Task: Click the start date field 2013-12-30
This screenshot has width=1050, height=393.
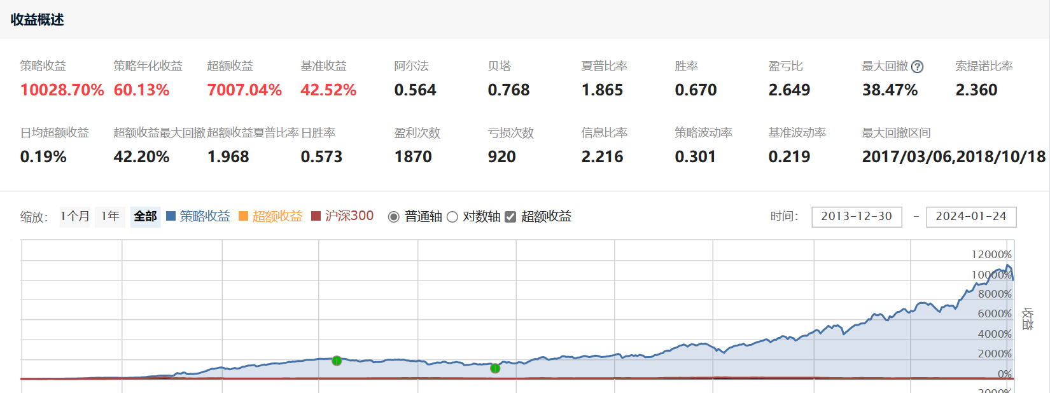Action: coord(856,217)
